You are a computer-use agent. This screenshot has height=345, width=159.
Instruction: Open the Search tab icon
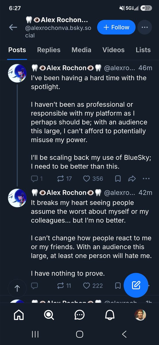pos(49,315)
